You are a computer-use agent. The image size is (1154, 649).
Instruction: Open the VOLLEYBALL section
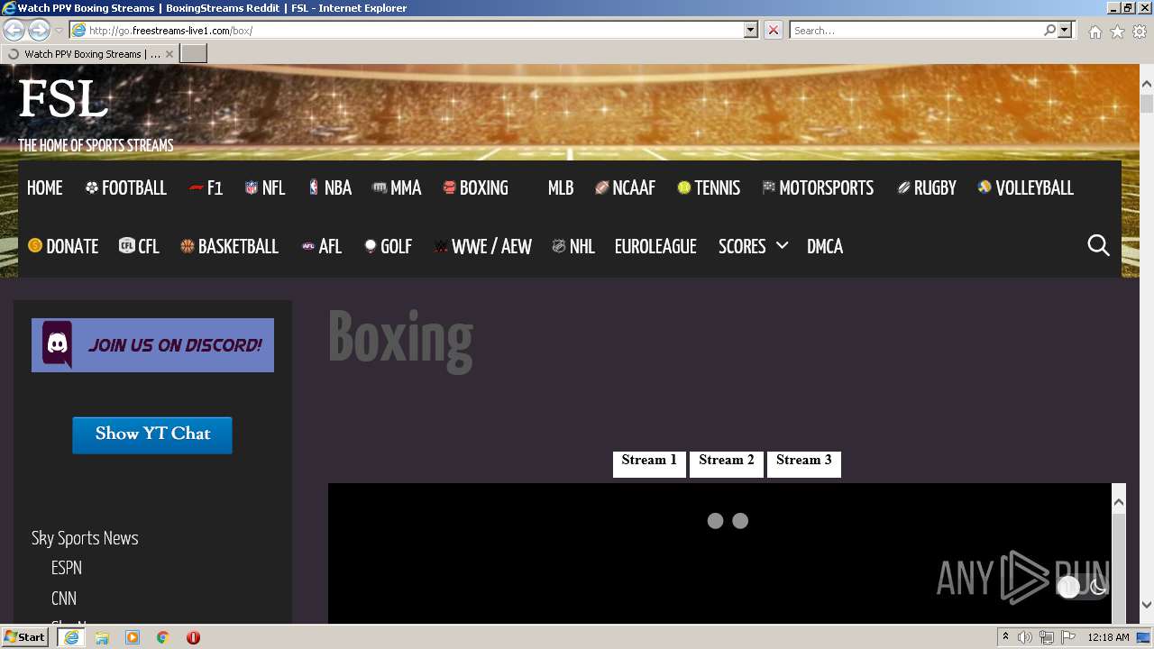pos(1025,187)
